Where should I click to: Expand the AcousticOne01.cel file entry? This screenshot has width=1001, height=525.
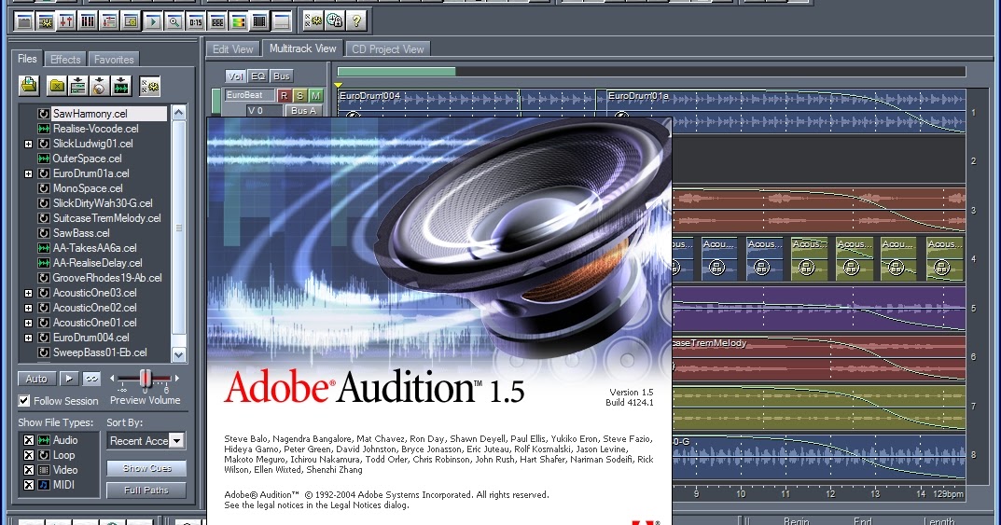point(28,323)
